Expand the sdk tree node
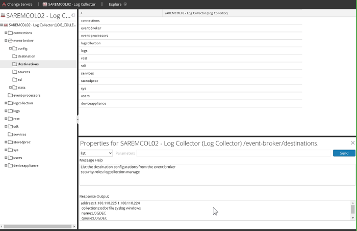357x231 pixels. [x=6, y=127]
